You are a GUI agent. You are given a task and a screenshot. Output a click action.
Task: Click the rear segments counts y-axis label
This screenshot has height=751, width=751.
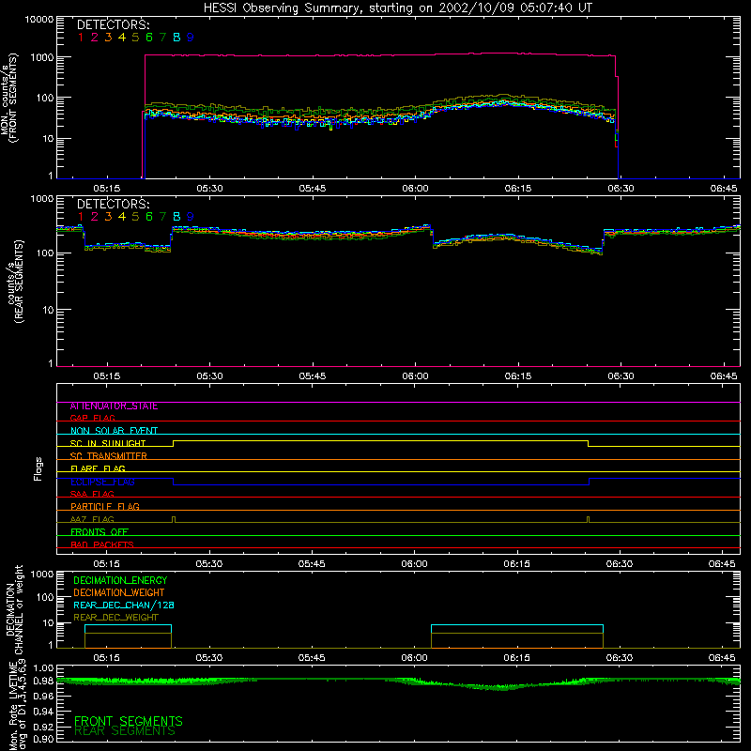(15, 282)
